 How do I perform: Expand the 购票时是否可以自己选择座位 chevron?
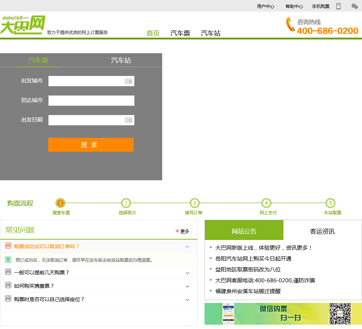point(188,300)
